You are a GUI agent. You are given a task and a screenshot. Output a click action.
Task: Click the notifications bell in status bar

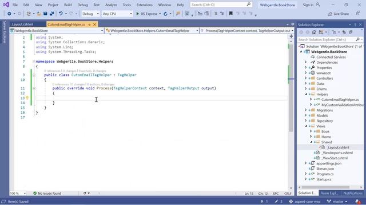[357, 201]
